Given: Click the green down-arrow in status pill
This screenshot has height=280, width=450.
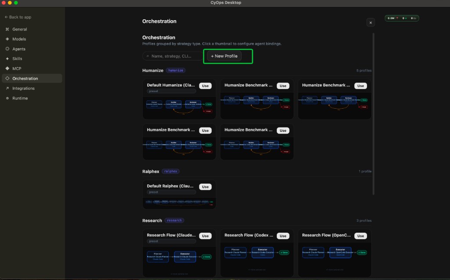Looking at the screenshot, I should pos(406,18).
